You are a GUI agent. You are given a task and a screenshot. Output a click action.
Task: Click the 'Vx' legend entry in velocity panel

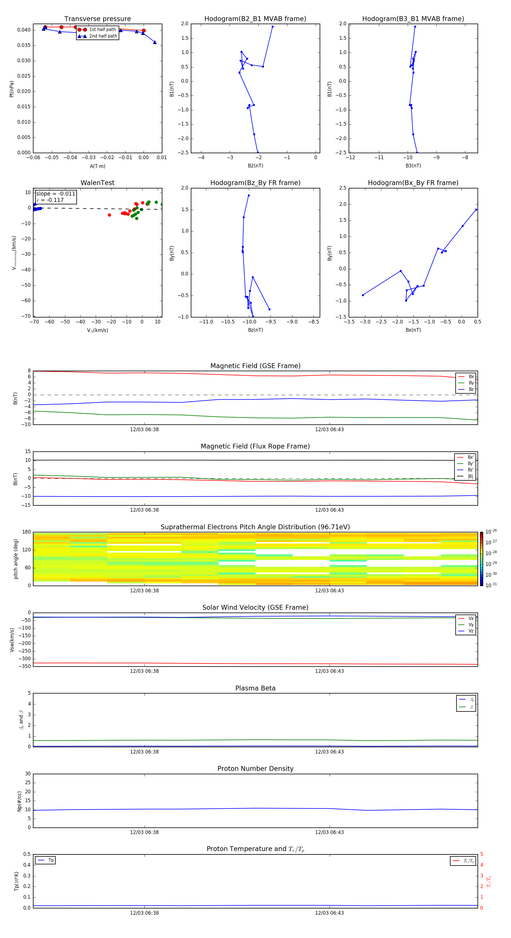point(466,618)
